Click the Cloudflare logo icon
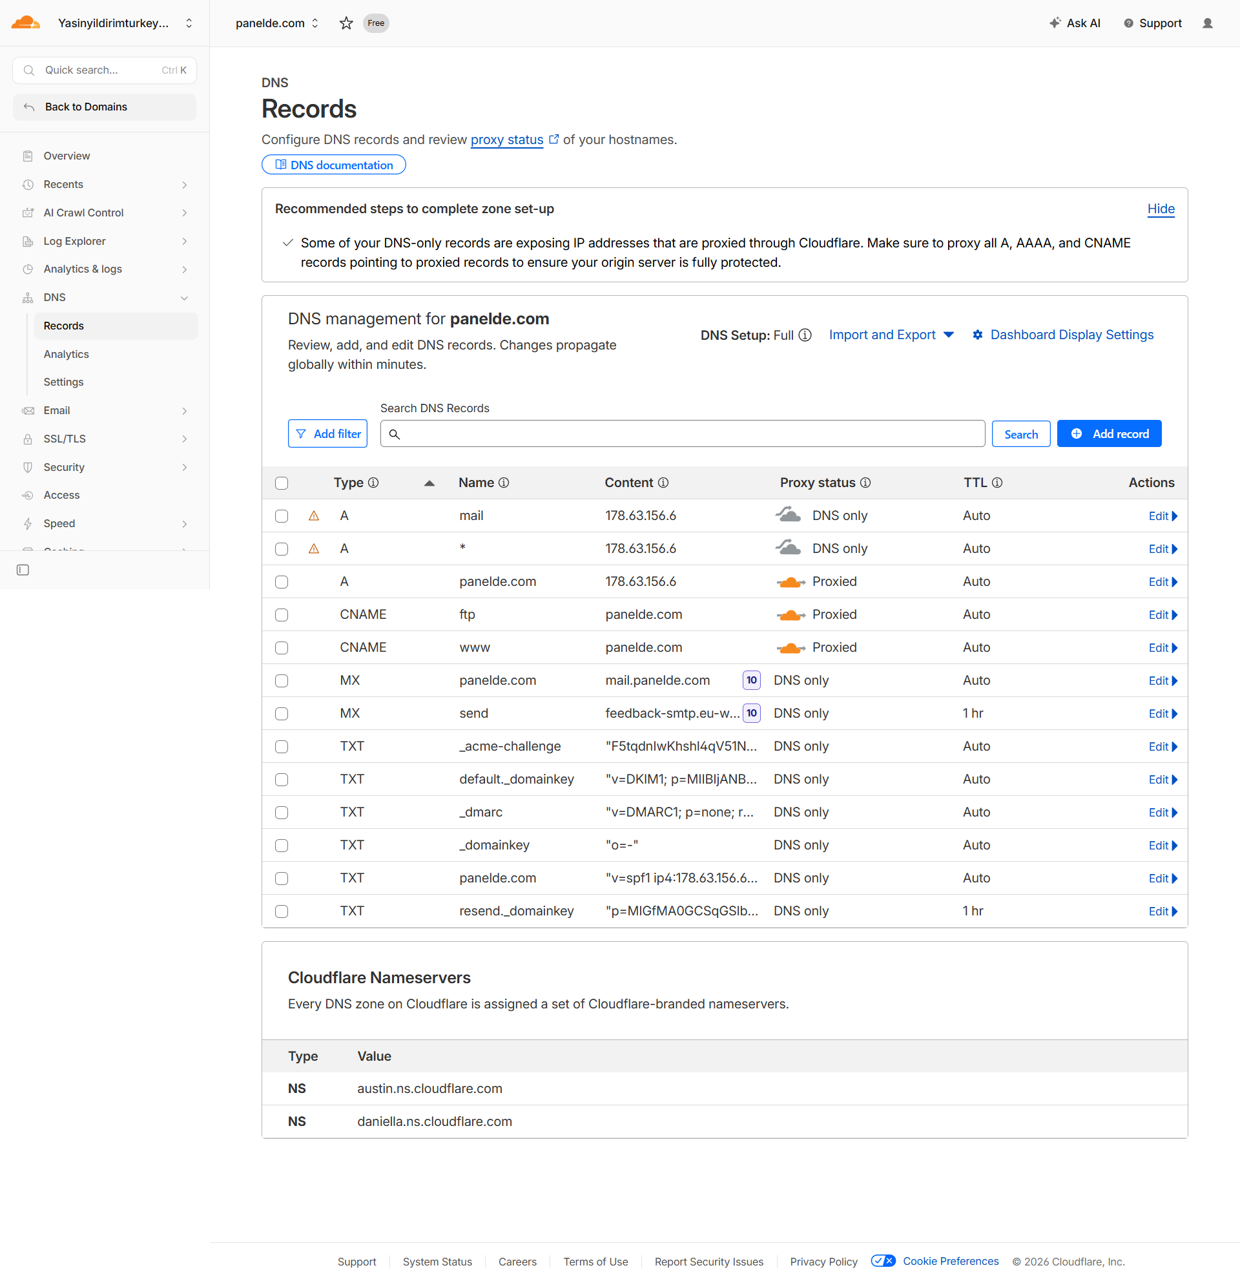 [x=25, y=23]
